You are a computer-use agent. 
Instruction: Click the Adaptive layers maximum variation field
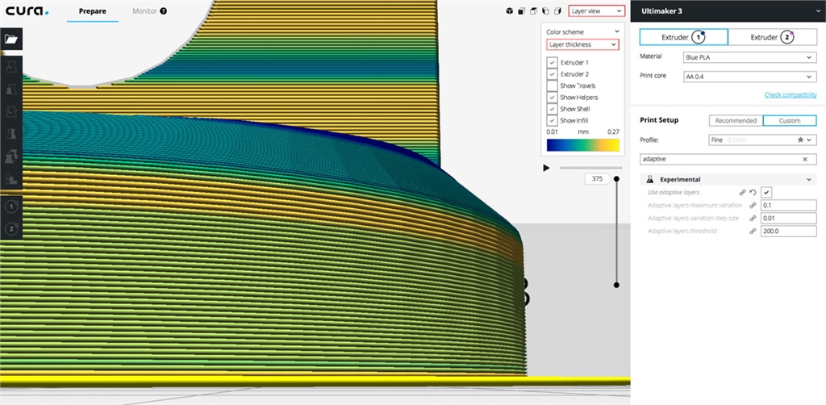788,205
